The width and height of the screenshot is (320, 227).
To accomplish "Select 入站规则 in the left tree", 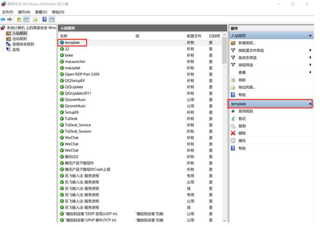I will tap(19, 33).
